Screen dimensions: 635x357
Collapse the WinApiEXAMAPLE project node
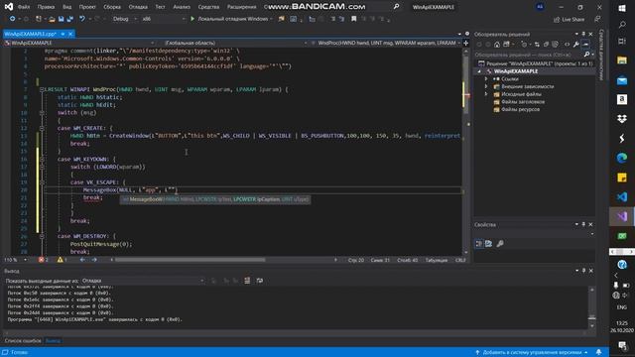(480, 71)
